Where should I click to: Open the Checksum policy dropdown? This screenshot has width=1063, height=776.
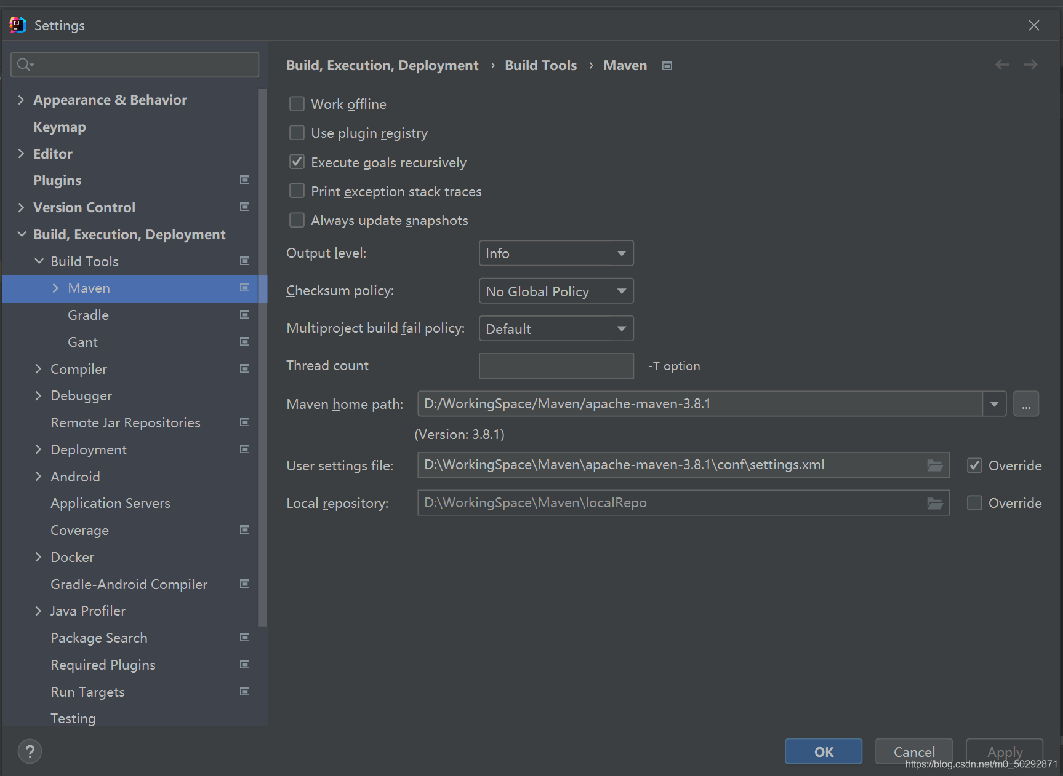[556, 291]
